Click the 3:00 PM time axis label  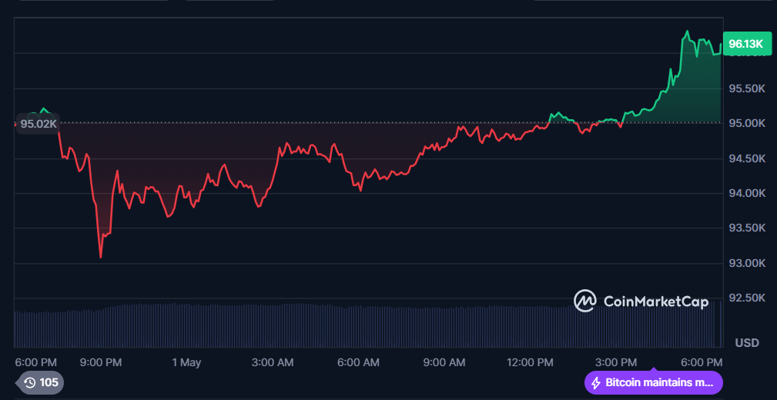click(x=617, y=362)
